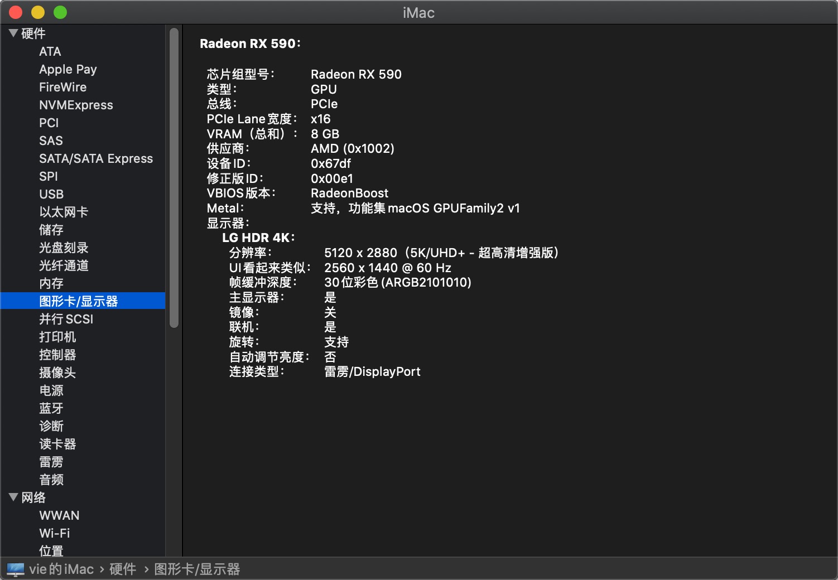The height and width of the screenshot is (580, 838).
Task: Select 打印机 in the sidebar
Action: click(57, 337)
